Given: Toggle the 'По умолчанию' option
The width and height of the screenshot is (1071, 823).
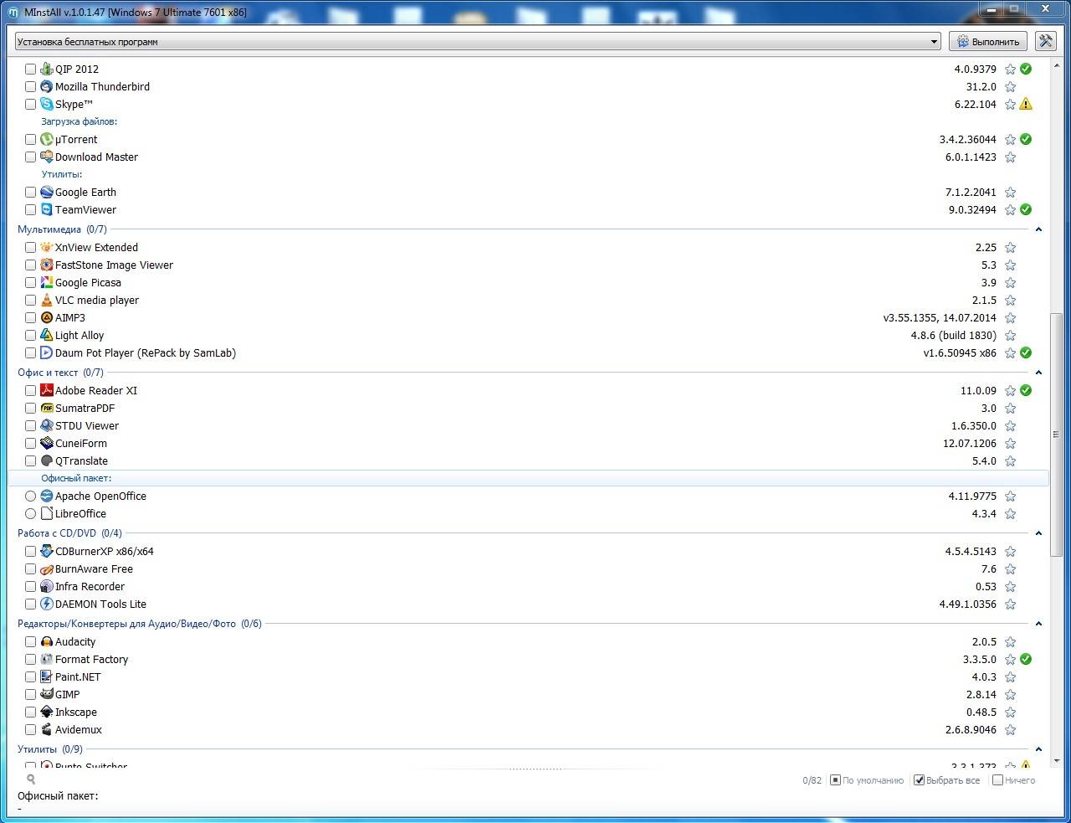Looking at the screenshot, I should 867,779.
